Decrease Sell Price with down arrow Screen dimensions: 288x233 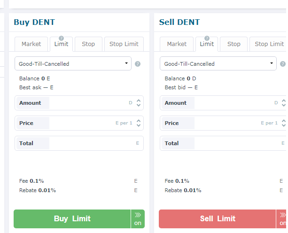(284, 125)
